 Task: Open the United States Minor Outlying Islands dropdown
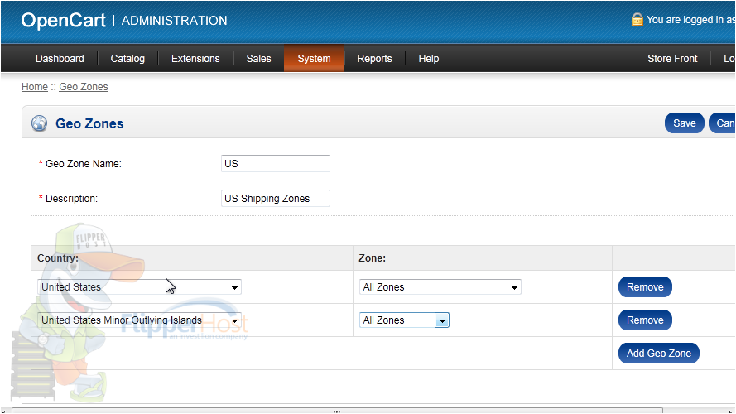tap(139, 320)
